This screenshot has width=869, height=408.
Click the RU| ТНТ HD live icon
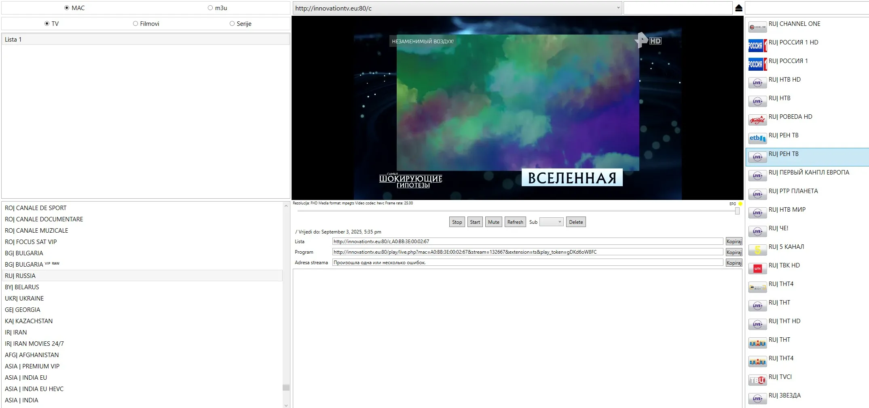pos(757,324)
